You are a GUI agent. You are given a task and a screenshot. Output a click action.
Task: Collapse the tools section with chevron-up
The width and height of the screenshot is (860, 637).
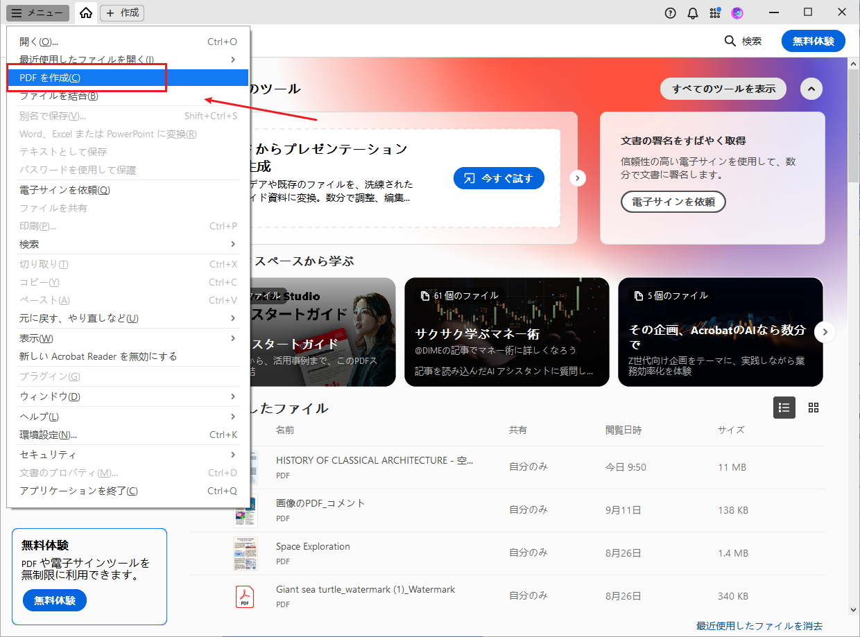point(811,89)
